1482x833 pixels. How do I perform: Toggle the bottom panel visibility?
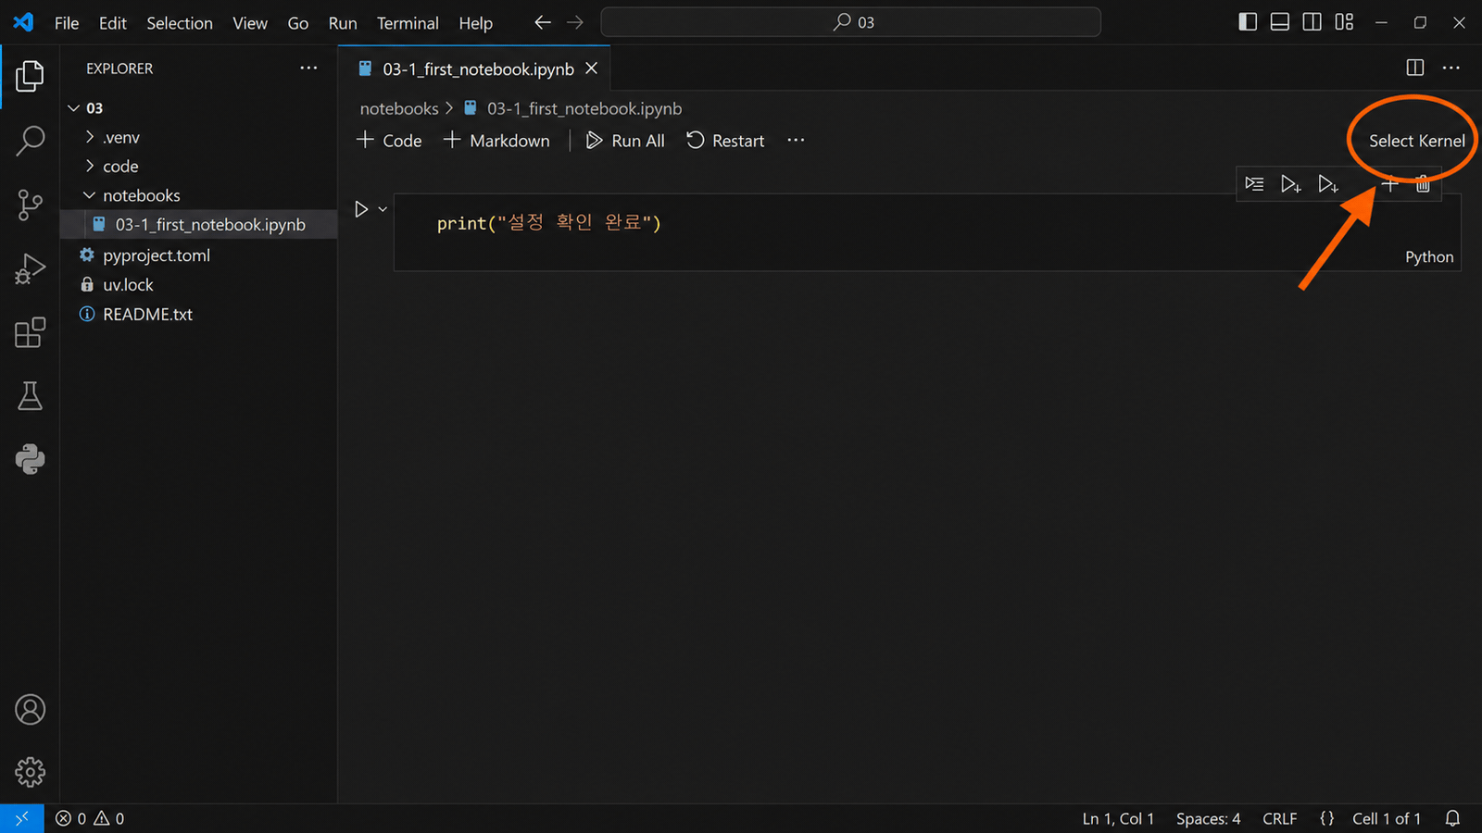click(x=1279, y=22)
